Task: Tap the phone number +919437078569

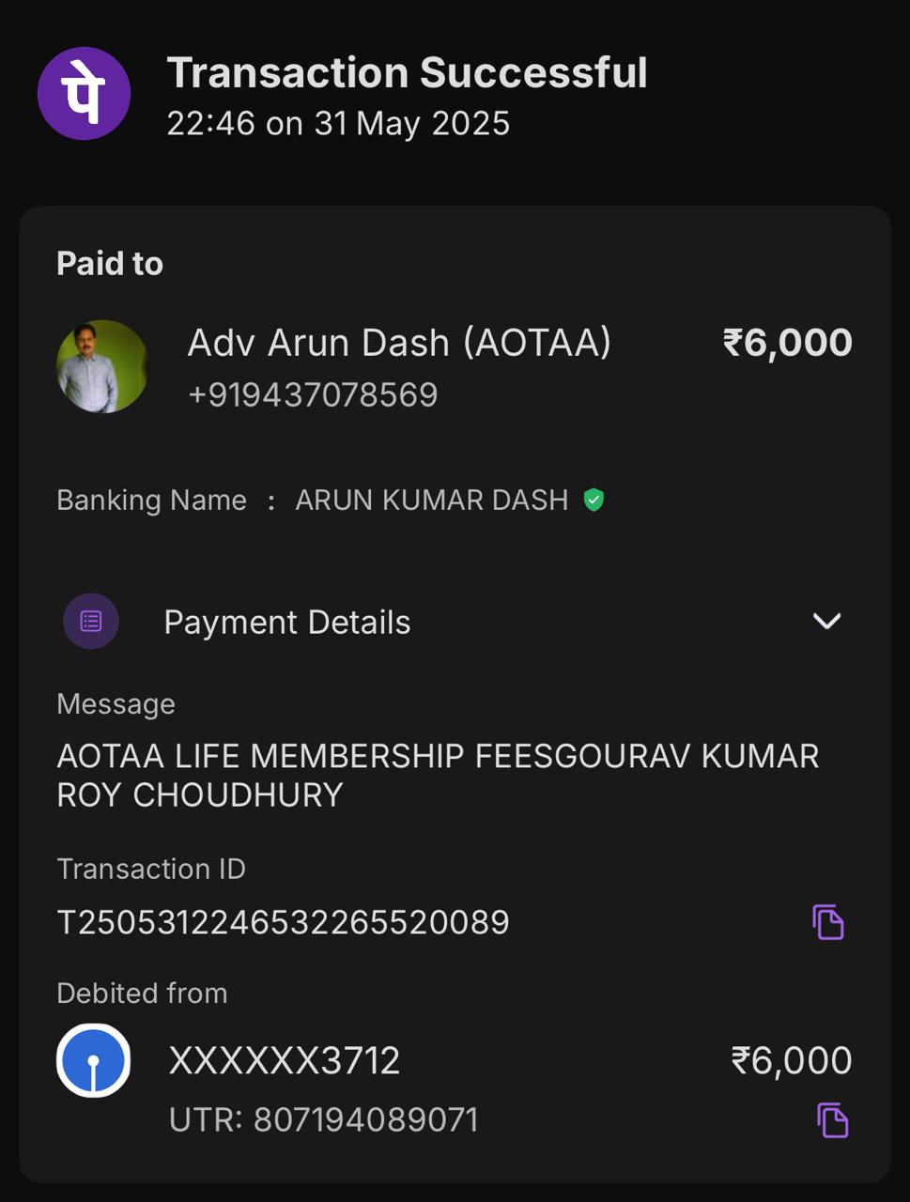Action: 313,394
